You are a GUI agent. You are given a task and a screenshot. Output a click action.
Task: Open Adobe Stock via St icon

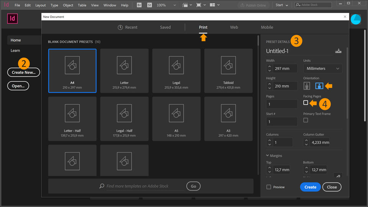[x=149, y=5]
